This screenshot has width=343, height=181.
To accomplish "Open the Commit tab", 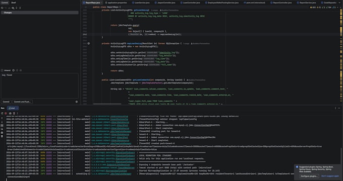I will pos(5,3).
